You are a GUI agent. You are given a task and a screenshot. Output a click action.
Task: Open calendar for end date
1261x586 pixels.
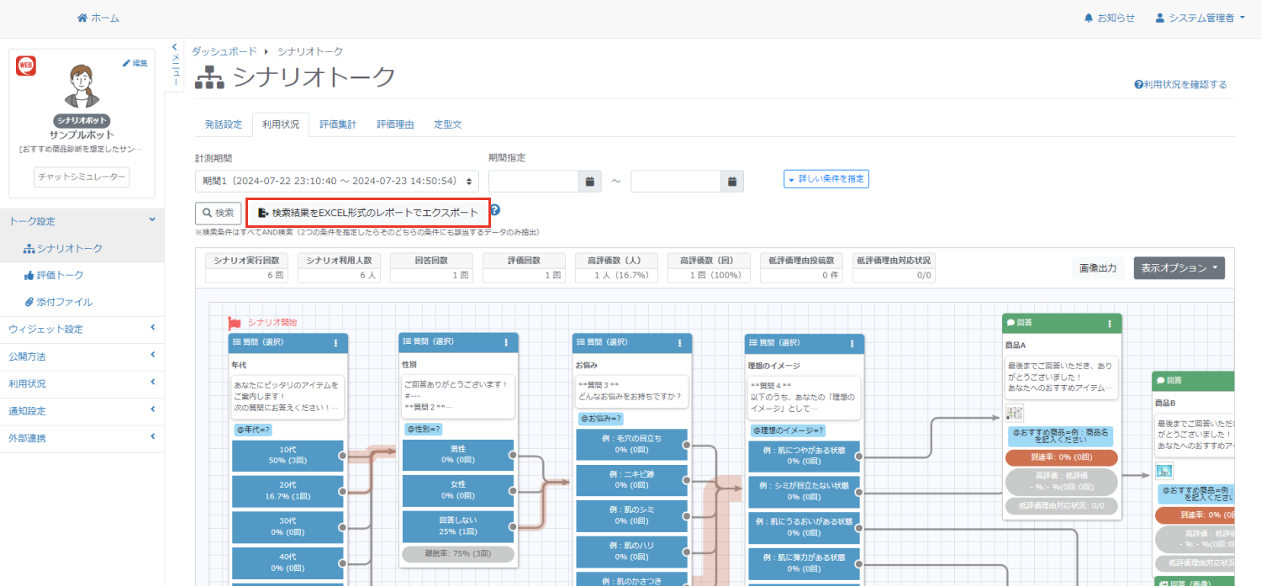click(732, 181)
